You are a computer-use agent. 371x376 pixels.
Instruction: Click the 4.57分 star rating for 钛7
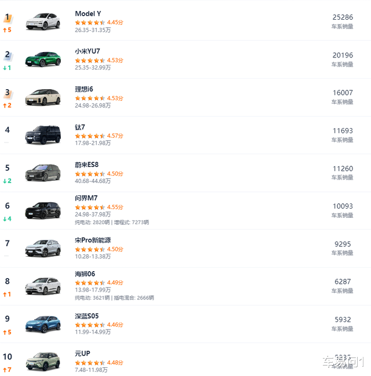coord(99,136)
